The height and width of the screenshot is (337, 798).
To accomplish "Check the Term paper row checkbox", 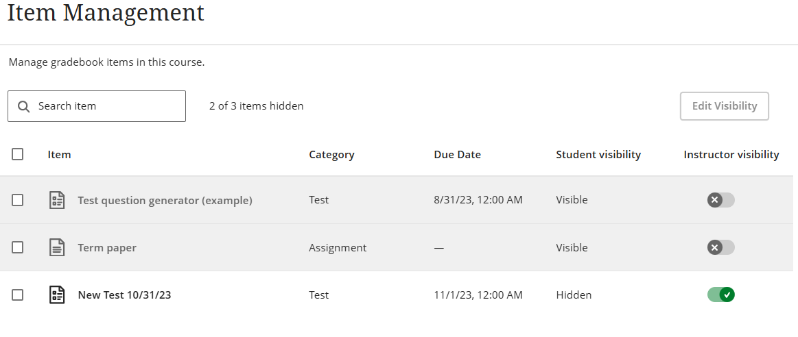I will tap(18, 247).
